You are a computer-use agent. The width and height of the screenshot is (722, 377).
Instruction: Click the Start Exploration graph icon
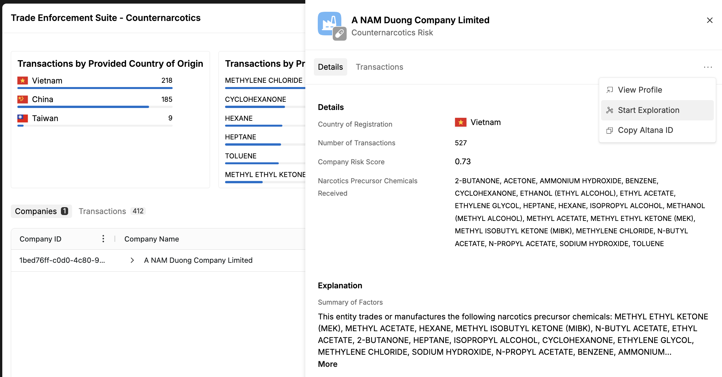610,110
